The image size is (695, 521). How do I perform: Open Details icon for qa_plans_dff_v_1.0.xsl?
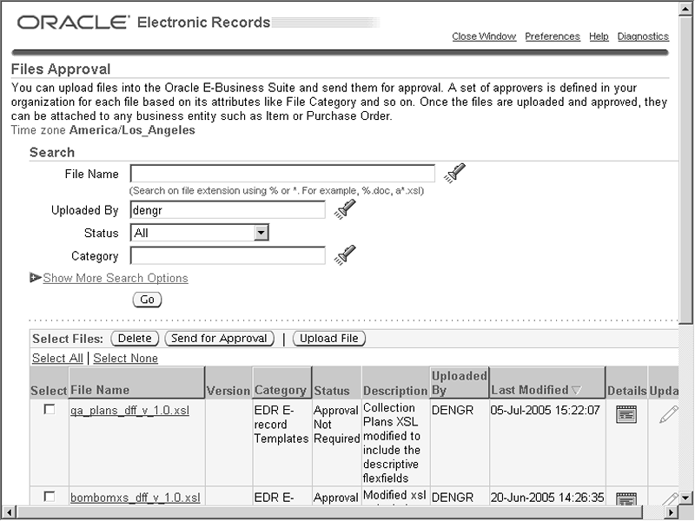click(x=626, y=414)
